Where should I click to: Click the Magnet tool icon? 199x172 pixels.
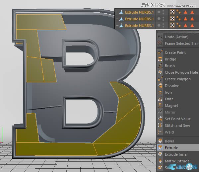tap(160, 106)
